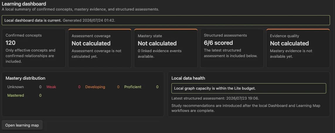Viewport: 335px width, 133px height.
Task: Click the Mastery distribution heading
Action: [x=25, y=78]
